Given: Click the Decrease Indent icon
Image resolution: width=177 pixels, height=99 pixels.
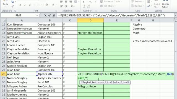Looking at the screenshot, I should [61, 6].
